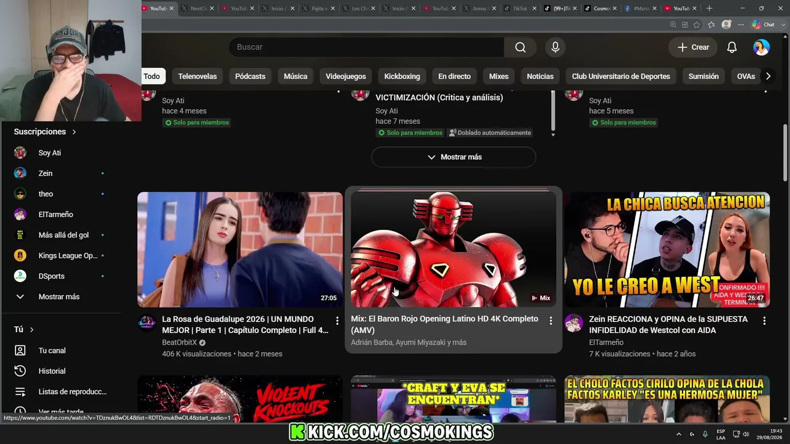Image resolution: width=790 pixels, height=444 pixels.
Task: Select the Noticias filter chip
Action: [x=540, y=76]
